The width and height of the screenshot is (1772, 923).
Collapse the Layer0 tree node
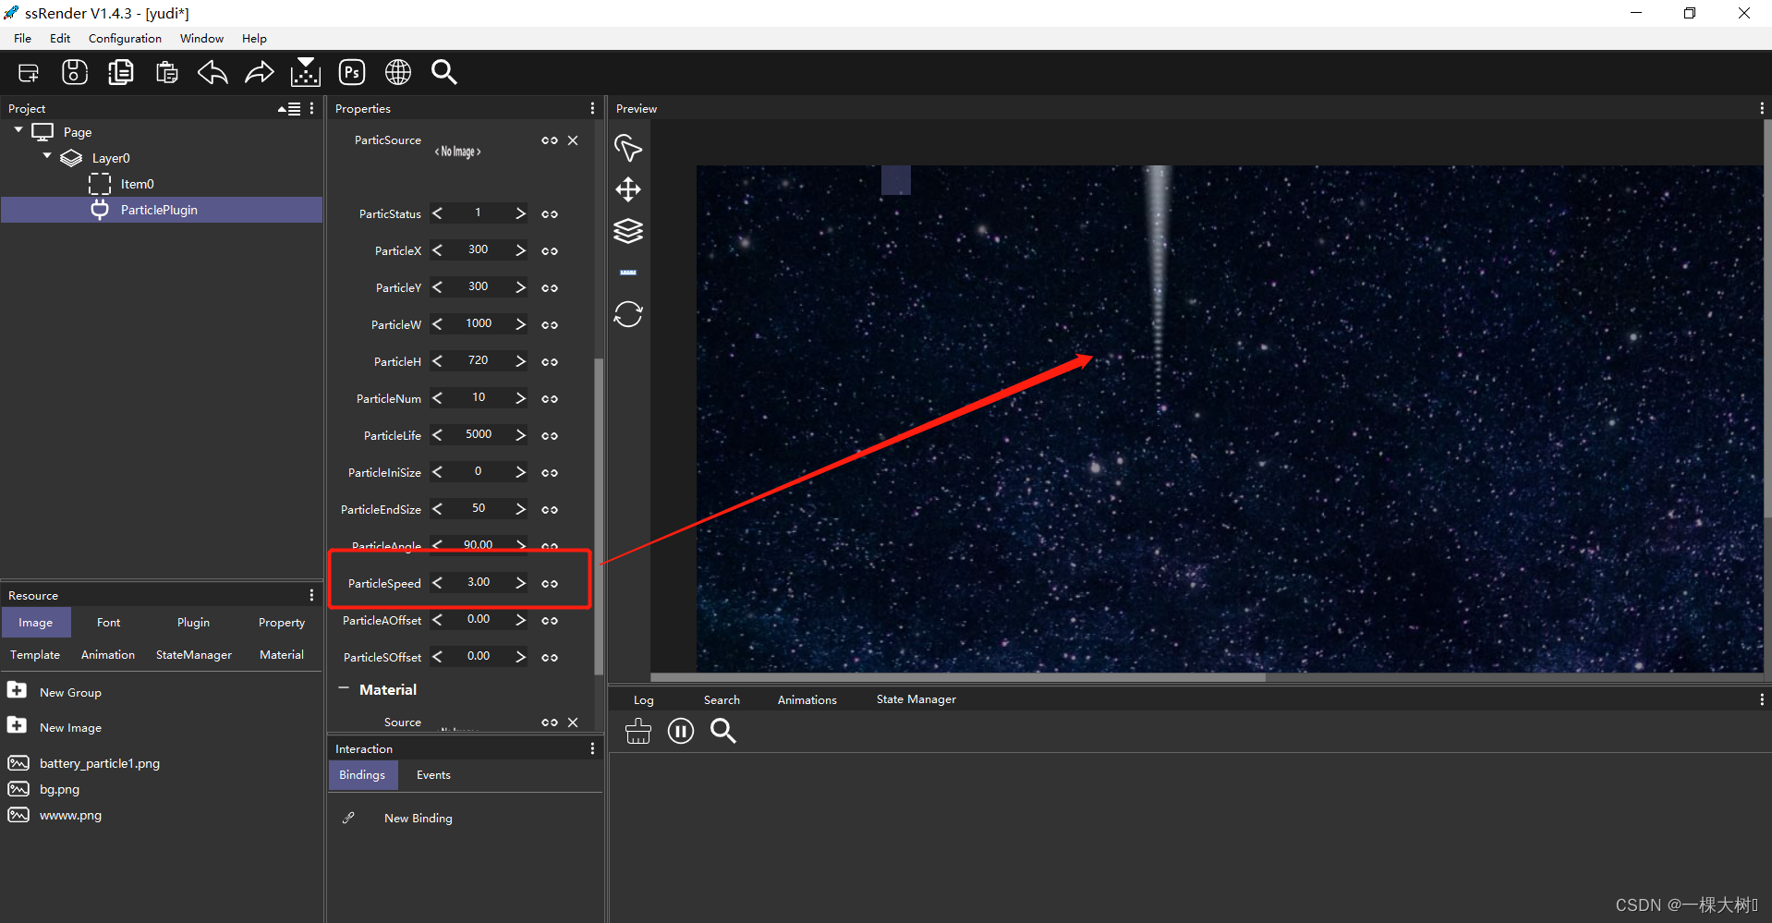[46, 156]
